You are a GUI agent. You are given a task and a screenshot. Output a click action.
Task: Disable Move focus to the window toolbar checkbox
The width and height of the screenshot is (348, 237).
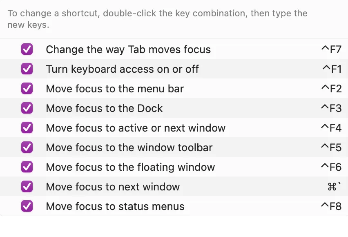point(27,148)
